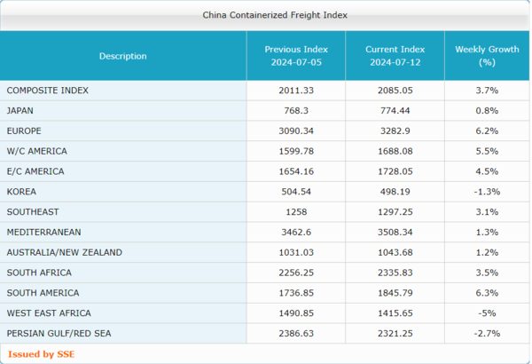532x364 pixels.
Task: Select the AUSTRALIA/NEW ZEALAND row label
Action: click(64, 252)
